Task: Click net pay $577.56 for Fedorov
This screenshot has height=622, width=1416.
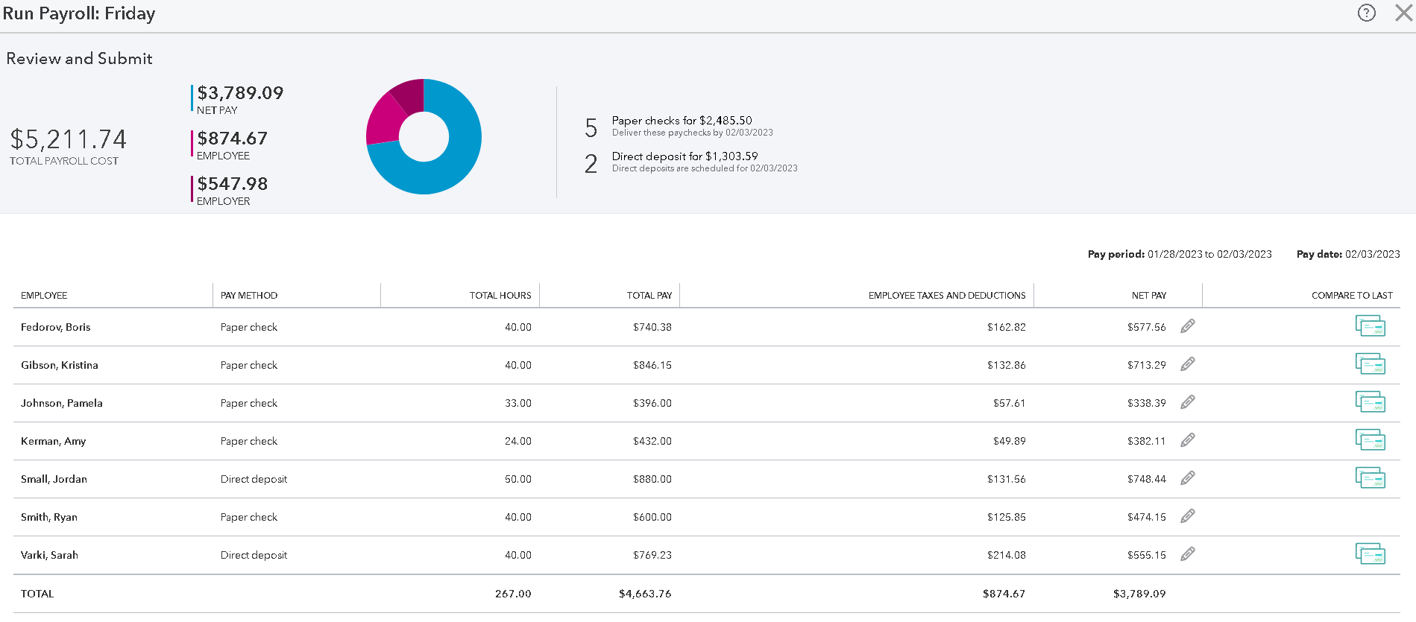Action: pyautogui.click(x=1147, y=327)
